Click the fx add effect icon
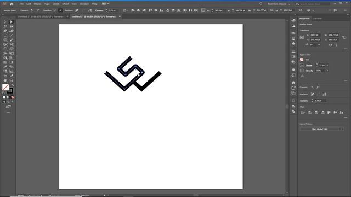351x197 pixels. click(302, 76)
